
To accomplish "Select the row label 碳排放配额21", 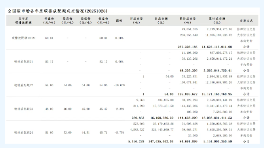I will (24, 62).
